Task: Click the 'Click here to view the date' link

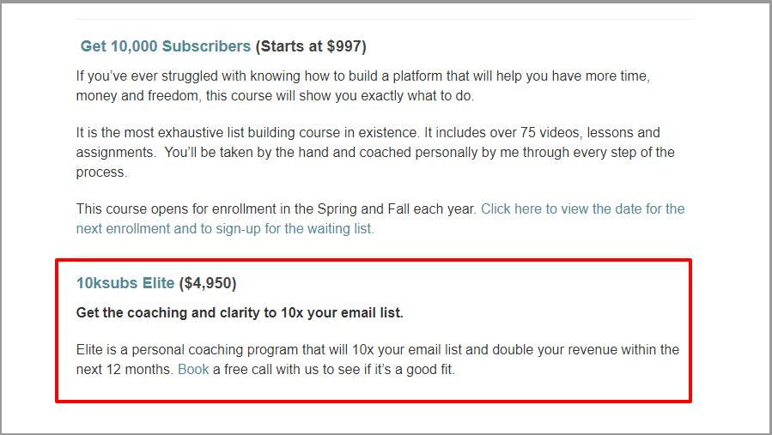Action: 582,208
